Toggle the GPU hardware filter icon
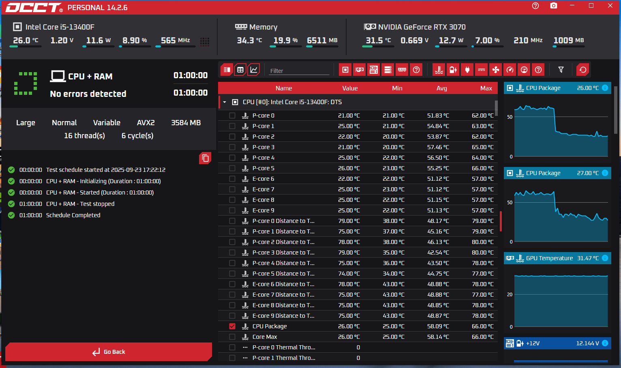This screenshot has height=368, width=621. [x=360, y=70]
